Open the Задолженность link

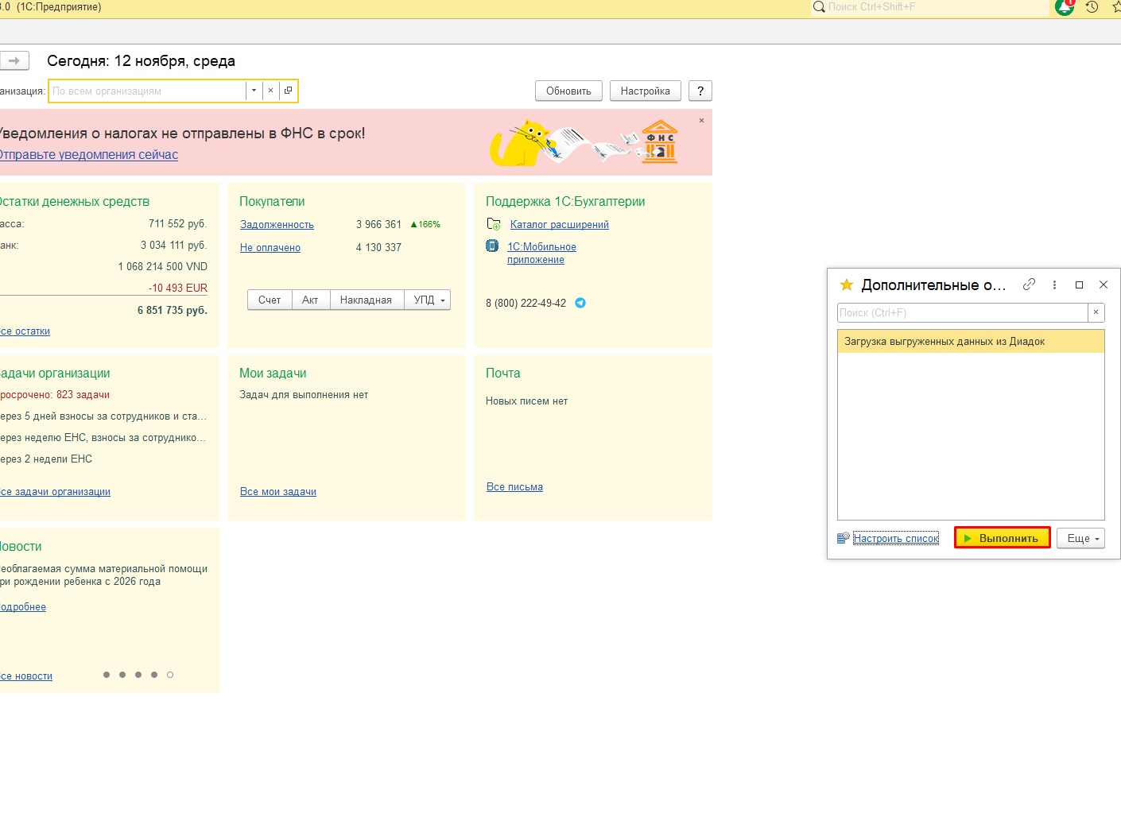tap(277, 225)
